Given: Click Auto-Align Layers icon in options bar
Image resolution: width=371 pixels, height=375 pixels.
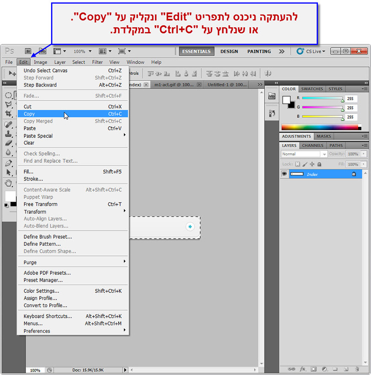Looking at the screenshot, I should (x=268, y=73).
